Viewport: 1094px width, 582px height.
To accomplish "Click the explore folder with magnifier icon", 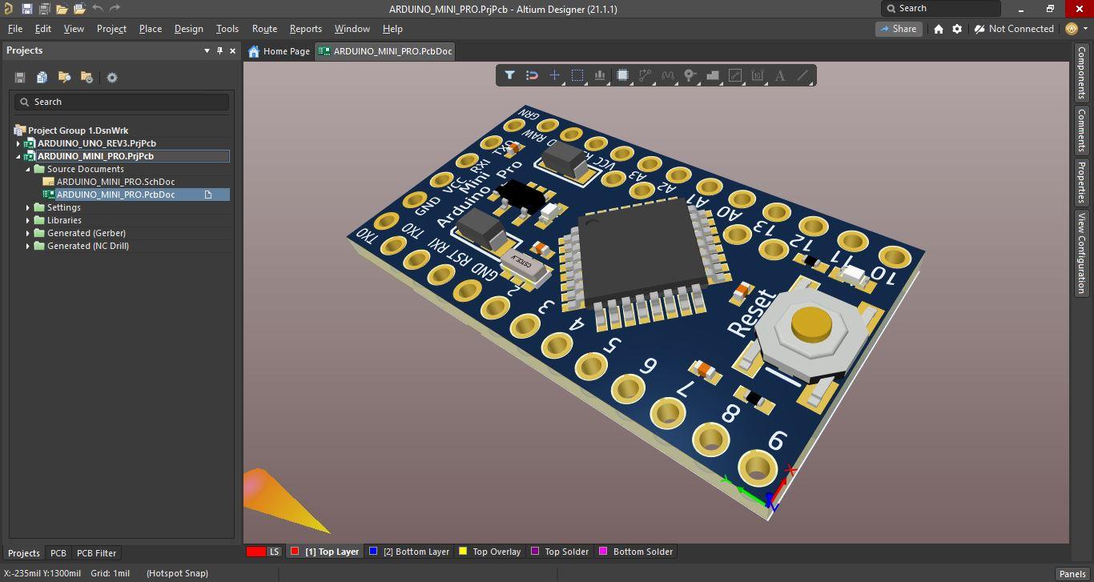I will click(64, 78).
